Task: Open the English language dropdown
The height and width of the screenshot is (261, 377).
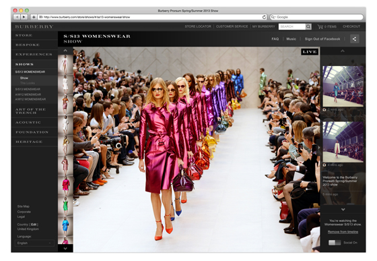Action: coord(34,243)
